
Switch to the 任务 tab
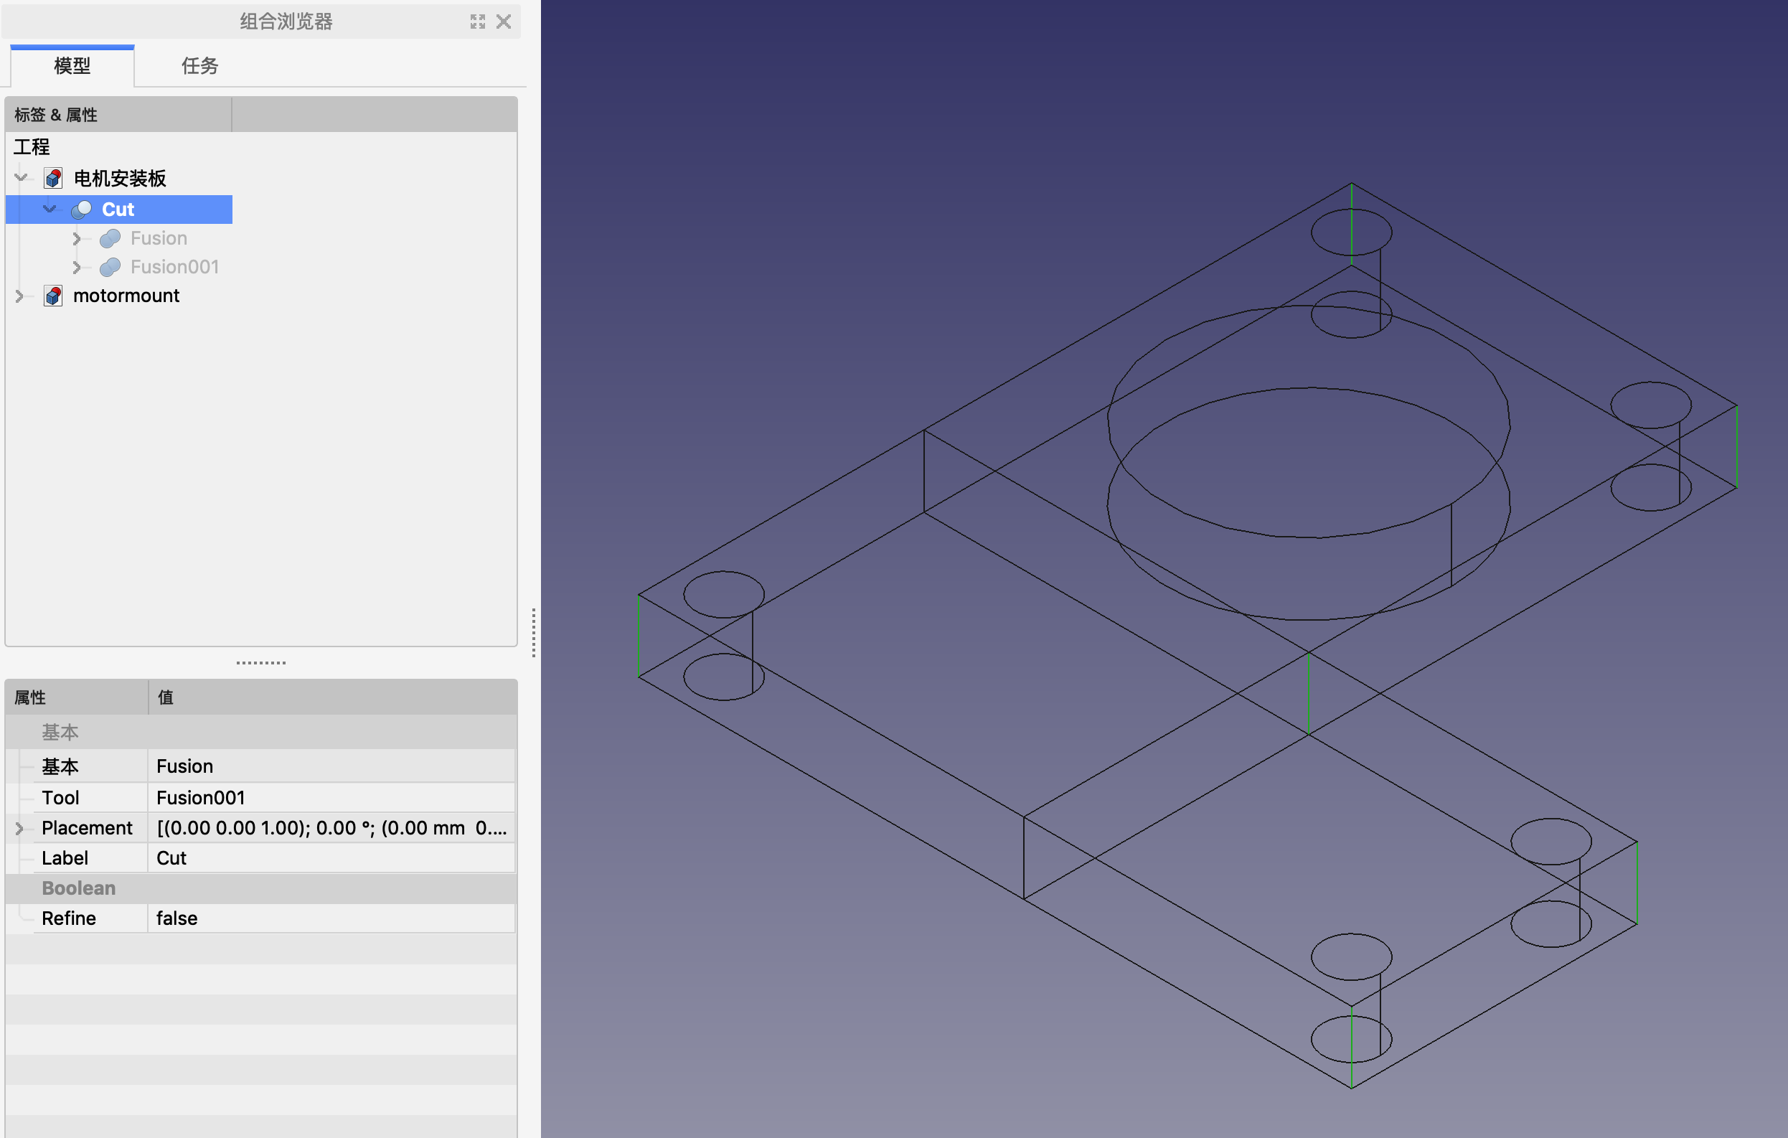(199, 66)
